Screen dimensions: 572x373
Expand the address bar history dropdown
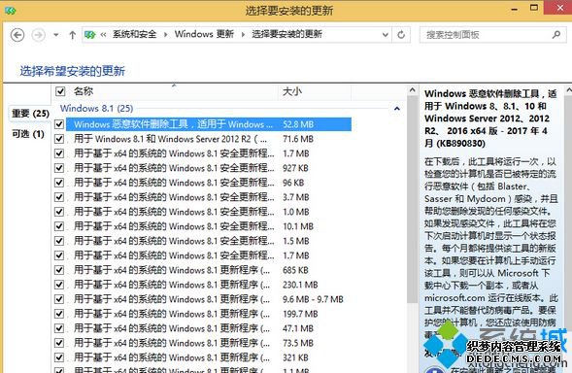(x=386, y=35)
